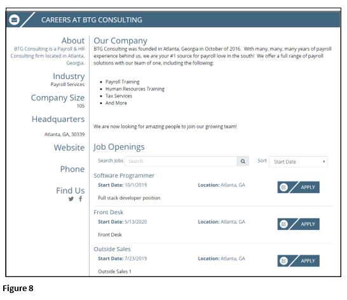Open the Software Programmer job title
The height and width of the screenshot is (300, 347).
(x=124, y=175)
